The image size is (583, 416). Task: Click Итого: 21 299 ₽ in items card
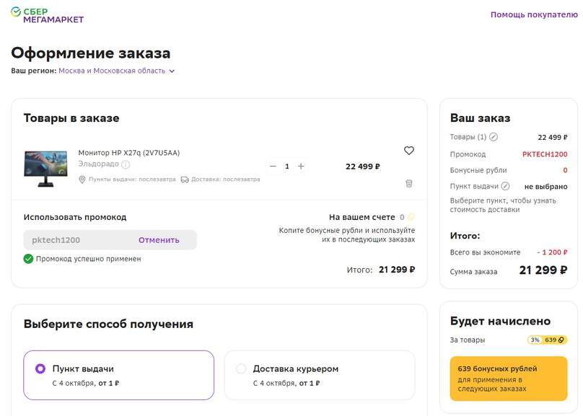coord(381,270)
